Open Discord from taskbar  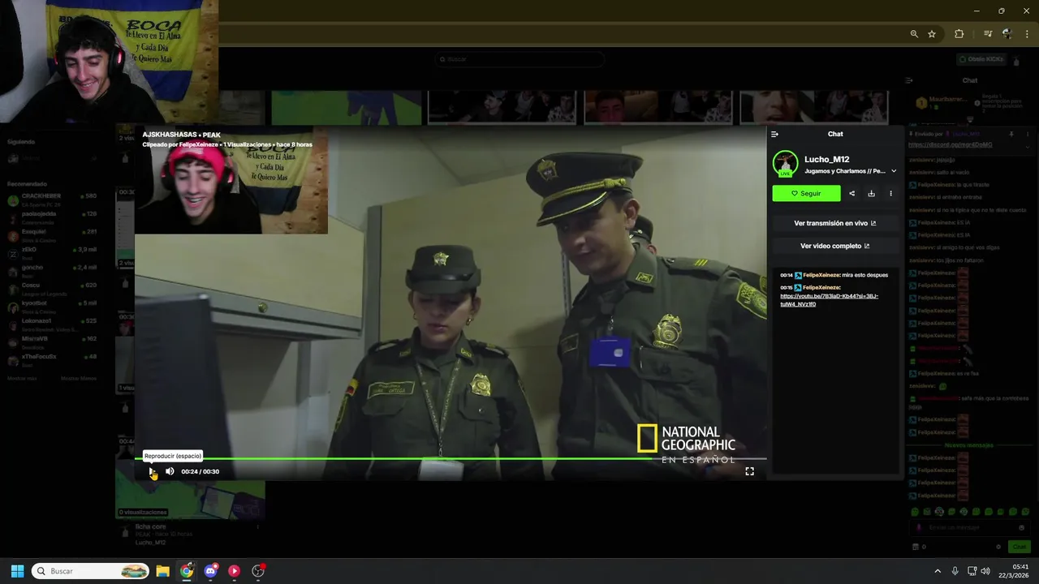(211, 571)
